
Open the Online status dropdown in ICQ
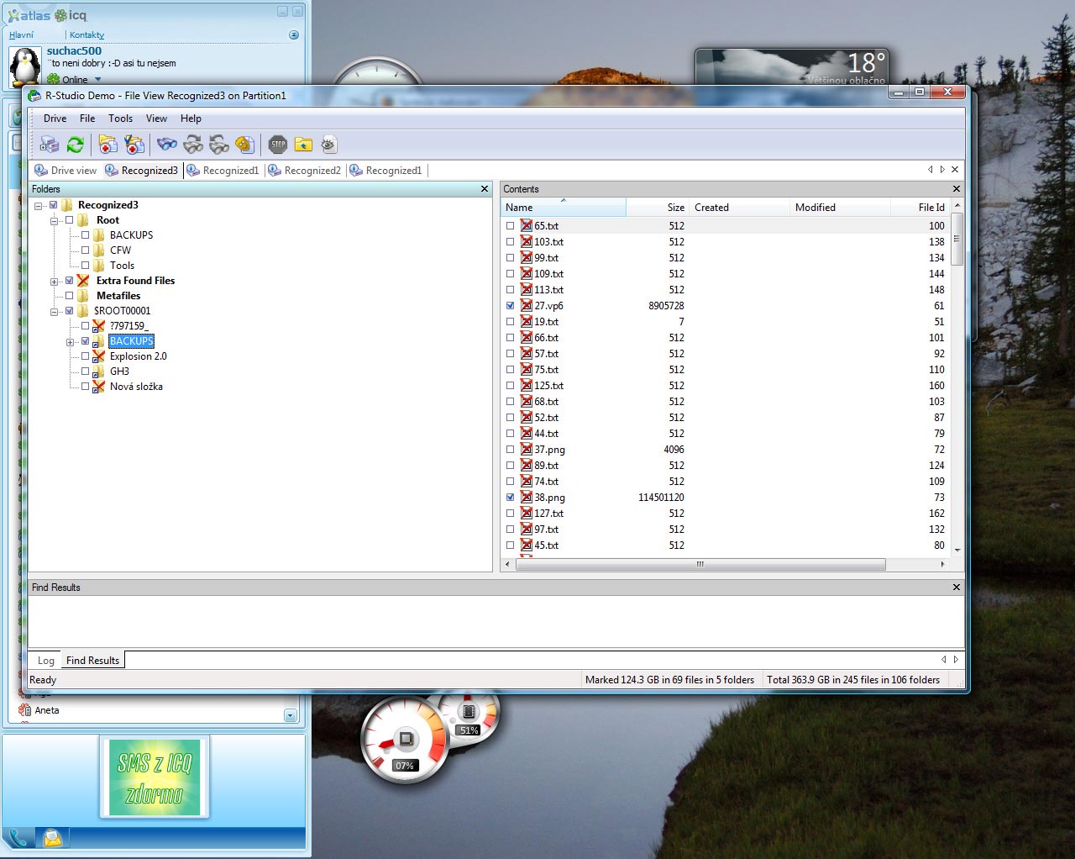[x=97, y=80]
